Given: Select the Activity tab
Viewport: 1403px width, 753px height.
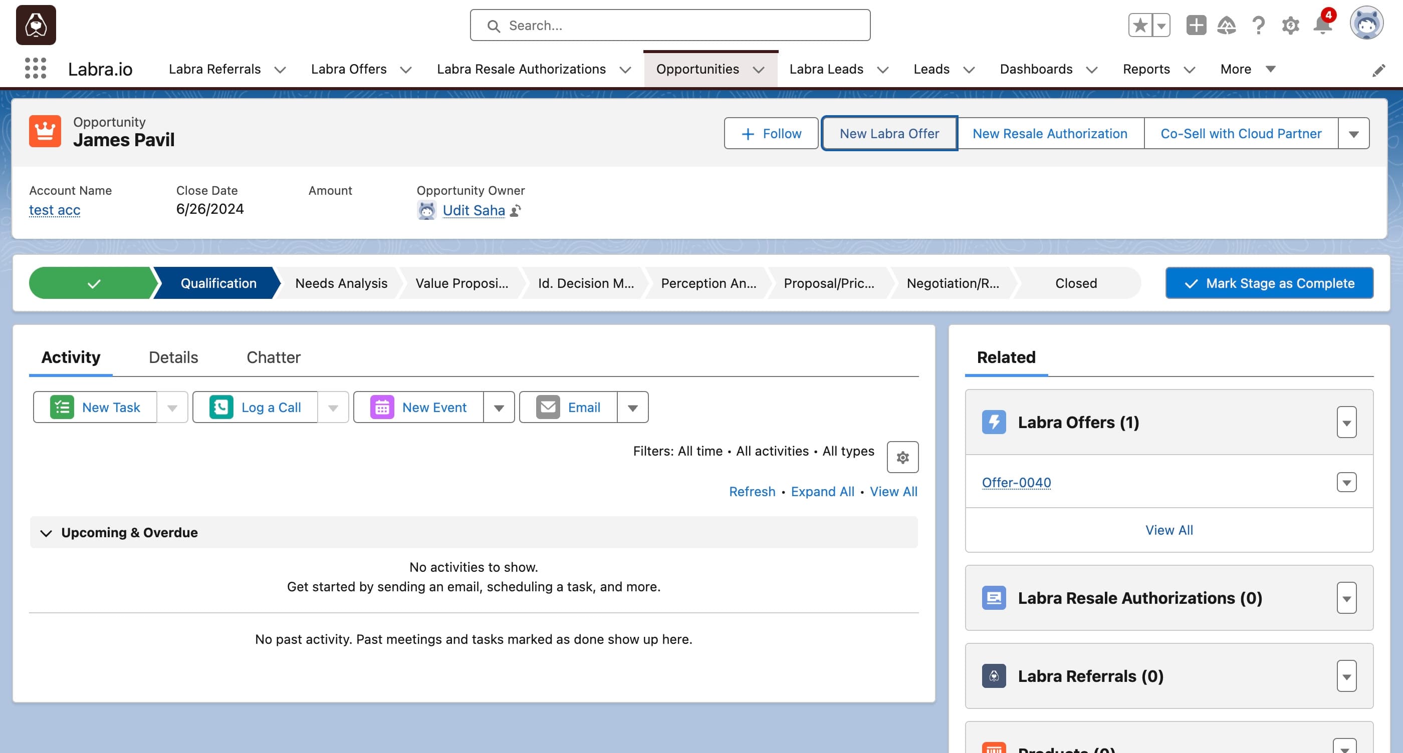Looking at the screenshot, I should coord(71,357).
